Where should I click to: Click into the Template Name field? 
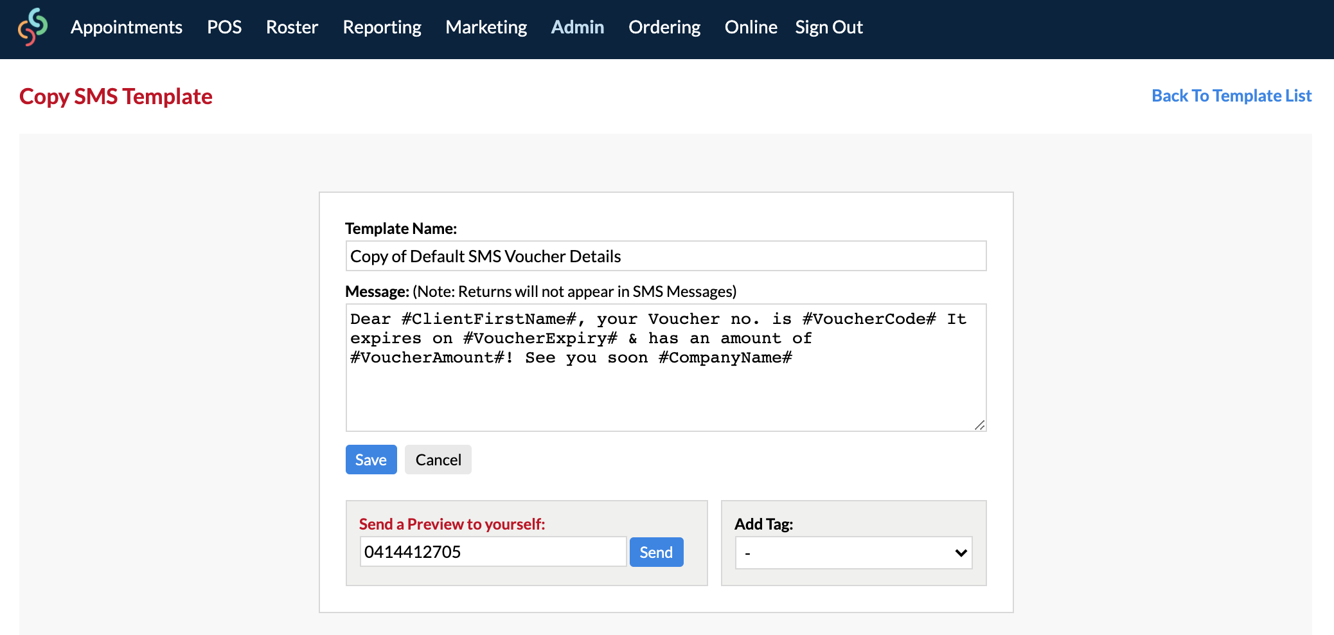(x=666, y=256)
